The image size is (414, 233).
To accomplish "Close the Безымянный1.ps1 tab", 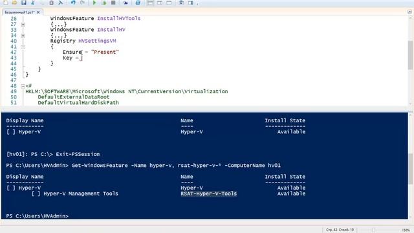I will [x=38, y=12].
